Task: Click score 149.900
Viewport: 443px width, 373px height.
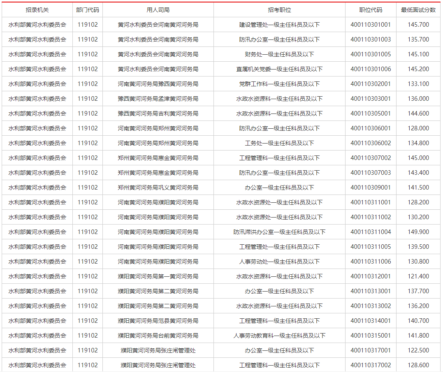Action: (418, 232)
